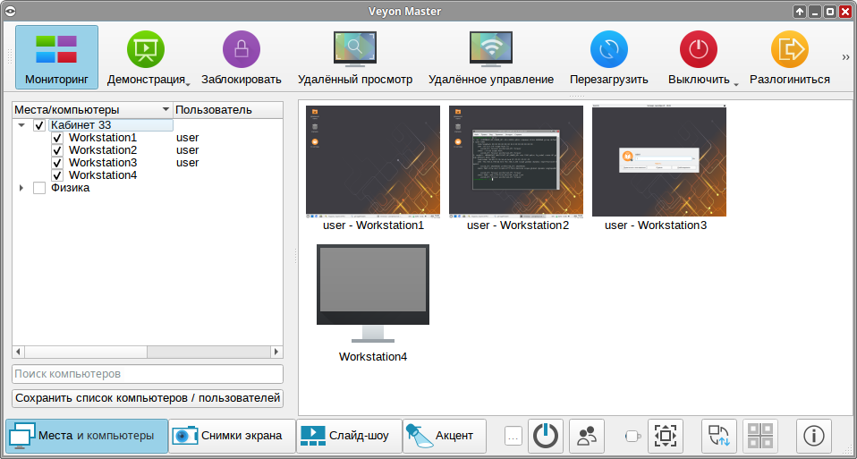
Task: Toggle custom computer arrangement icon
Action: point(719,436)
